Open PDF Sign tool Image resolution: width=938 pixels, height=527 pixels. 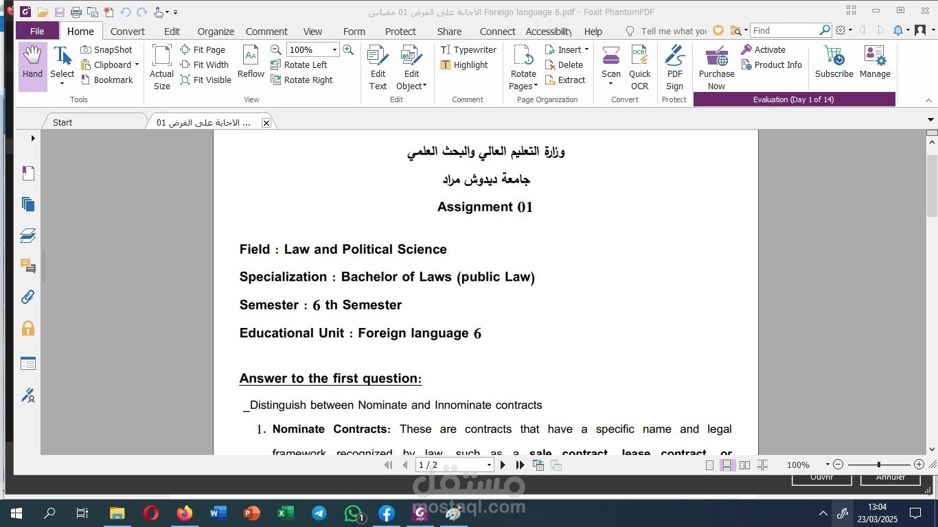(674, 67)
